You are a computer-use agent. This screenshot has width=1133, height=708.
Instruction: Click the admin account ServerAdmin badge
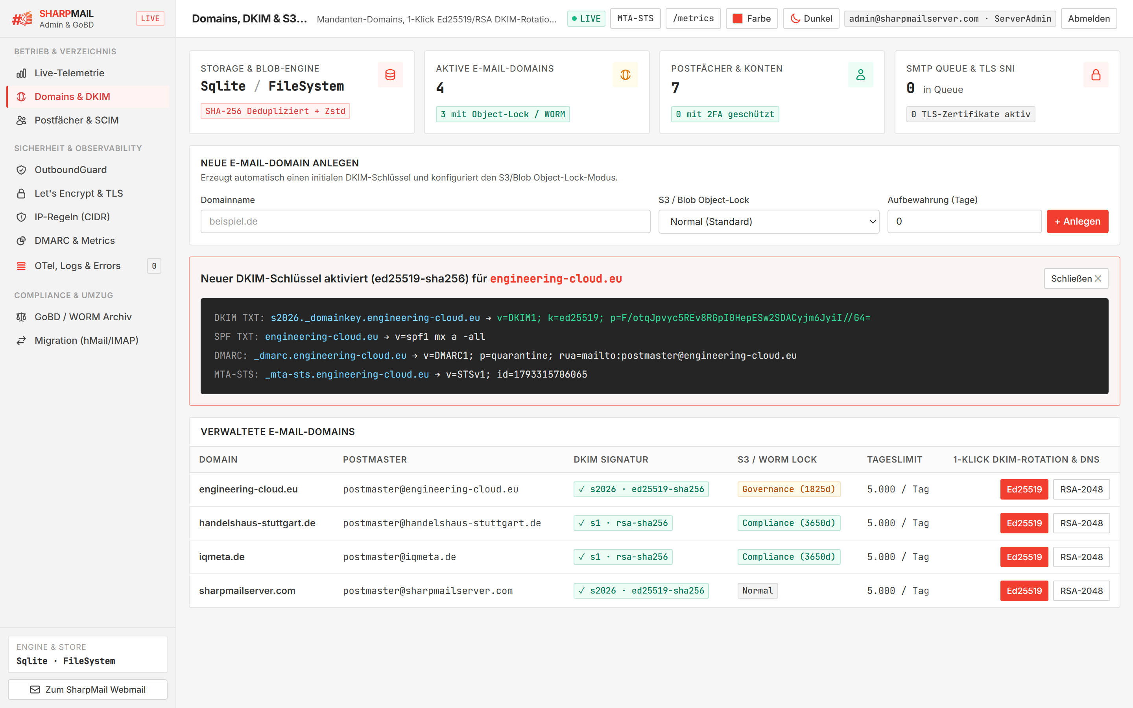pos(949,19)
